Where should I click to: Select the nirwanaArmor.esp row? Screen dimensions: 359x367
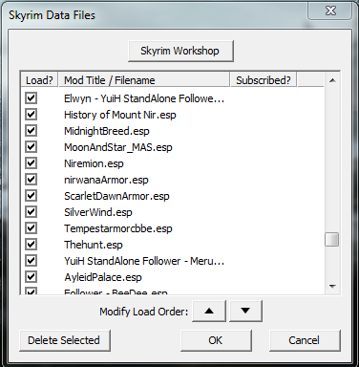(106, 180)
